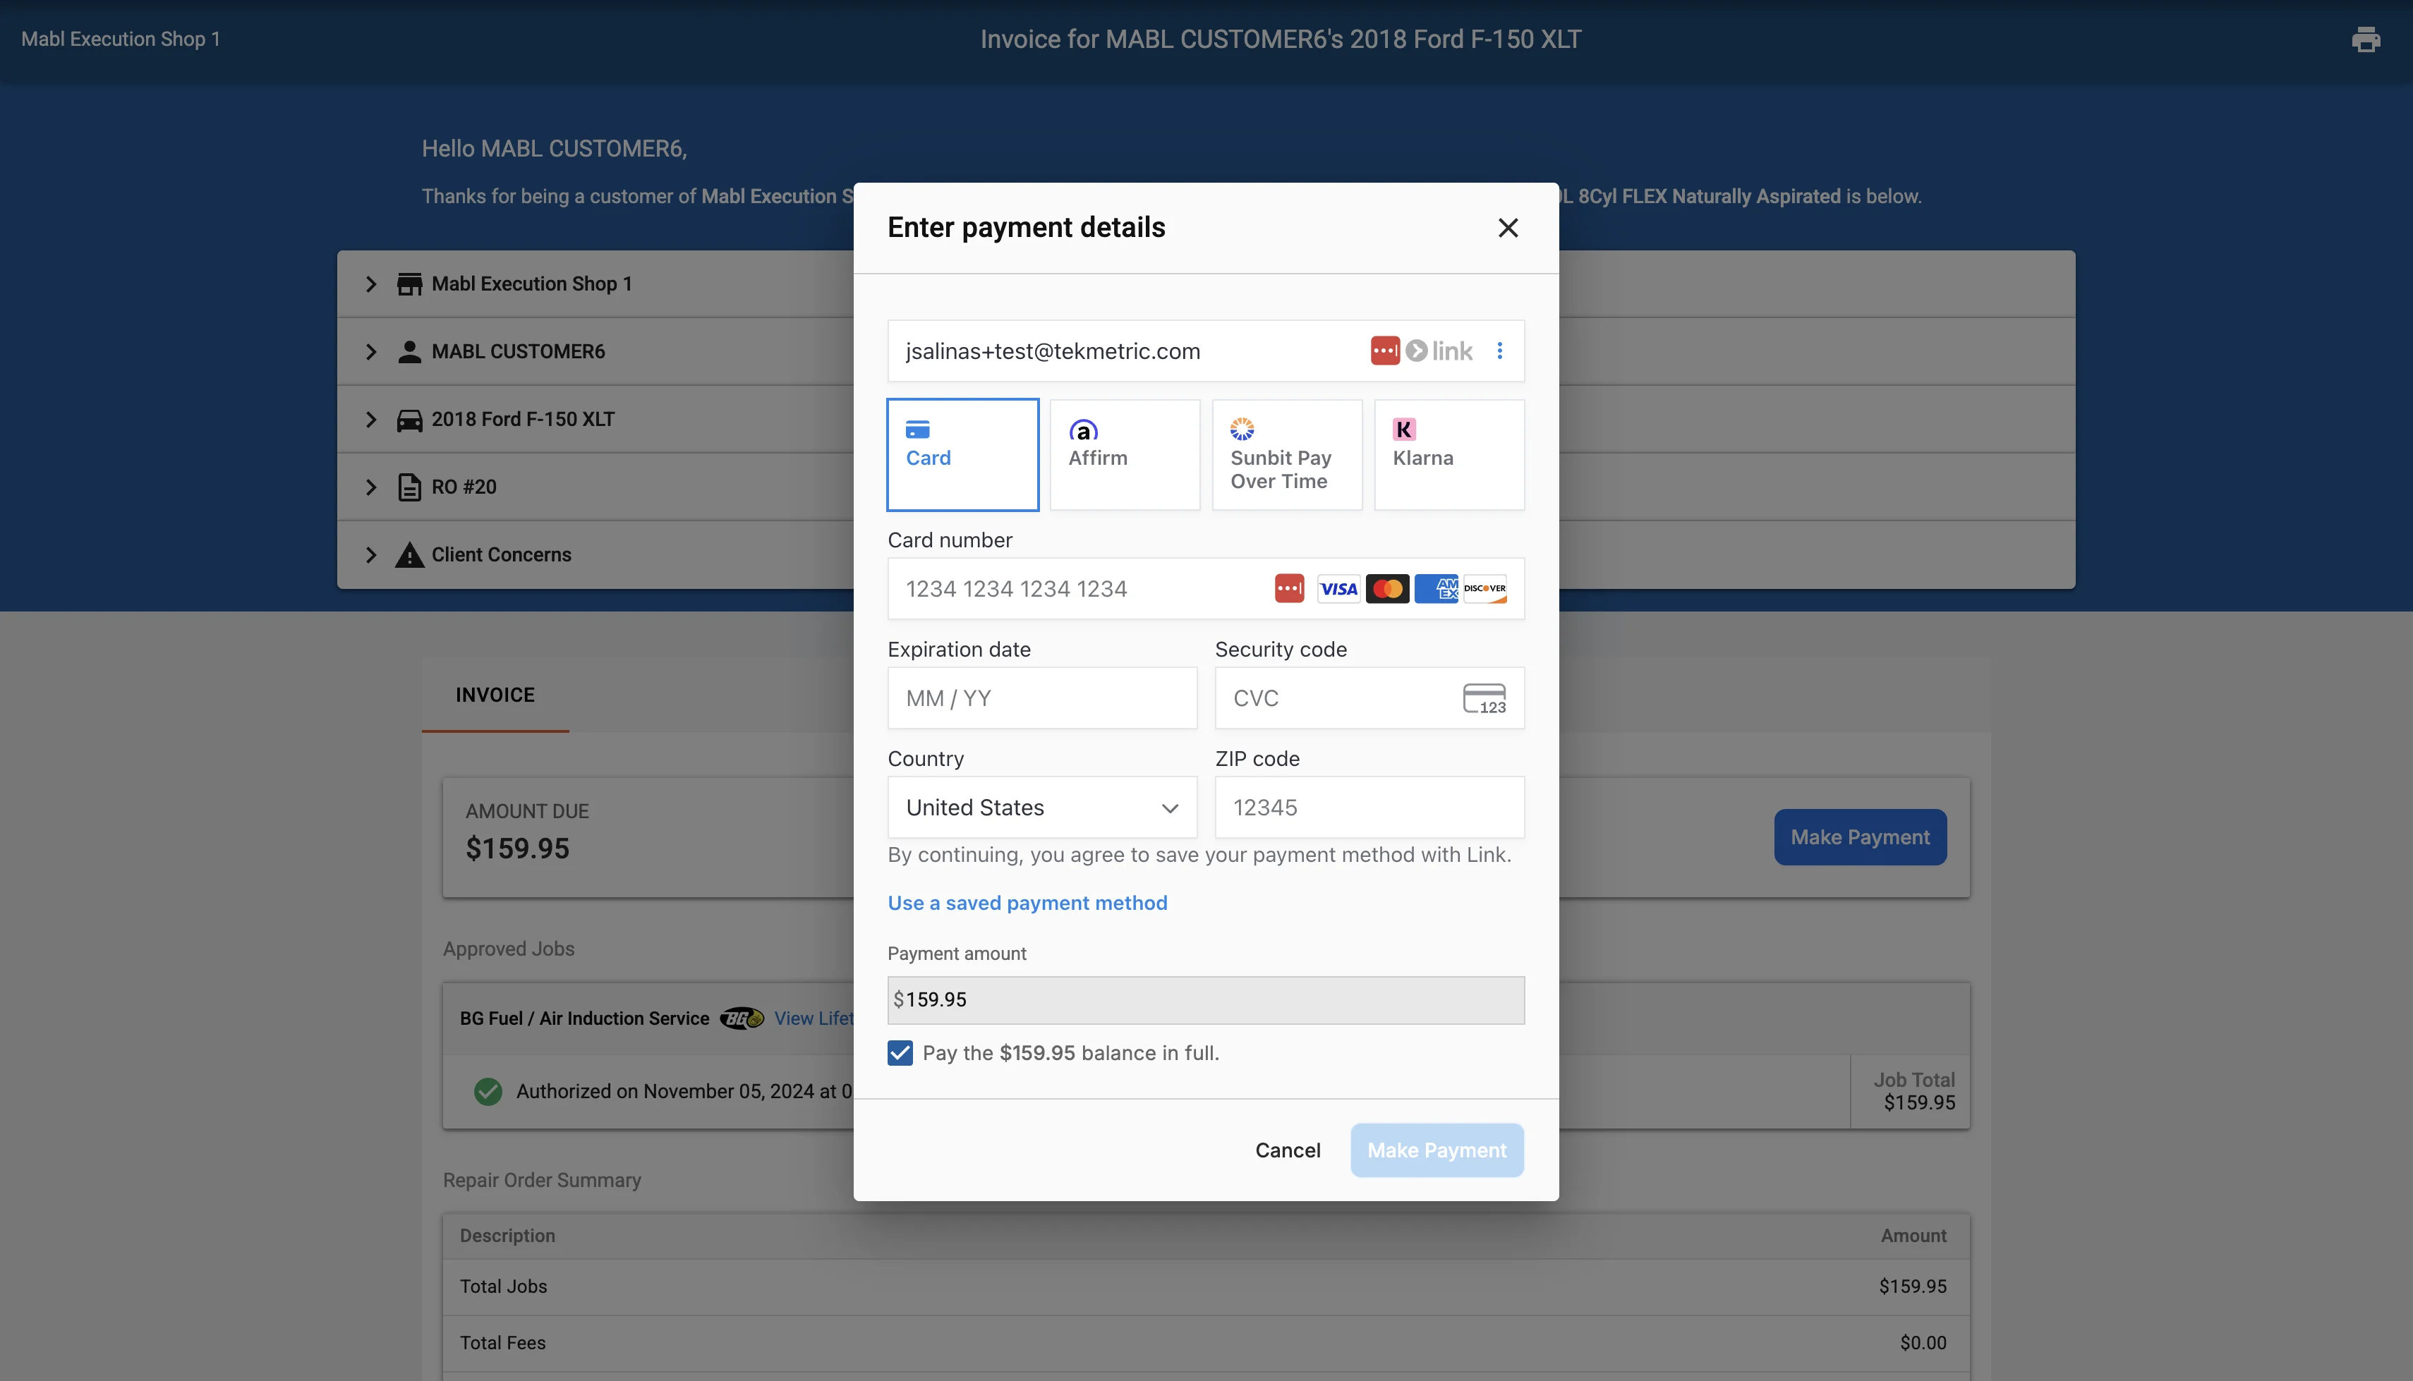Switch to the INVOICE tab
This screenshot has height=1381, width=2413.
[x=495, y=694]
